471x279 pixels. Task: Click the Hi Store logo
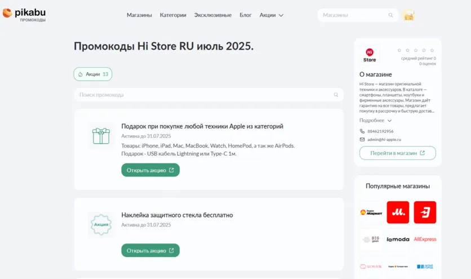pos(370,55)
